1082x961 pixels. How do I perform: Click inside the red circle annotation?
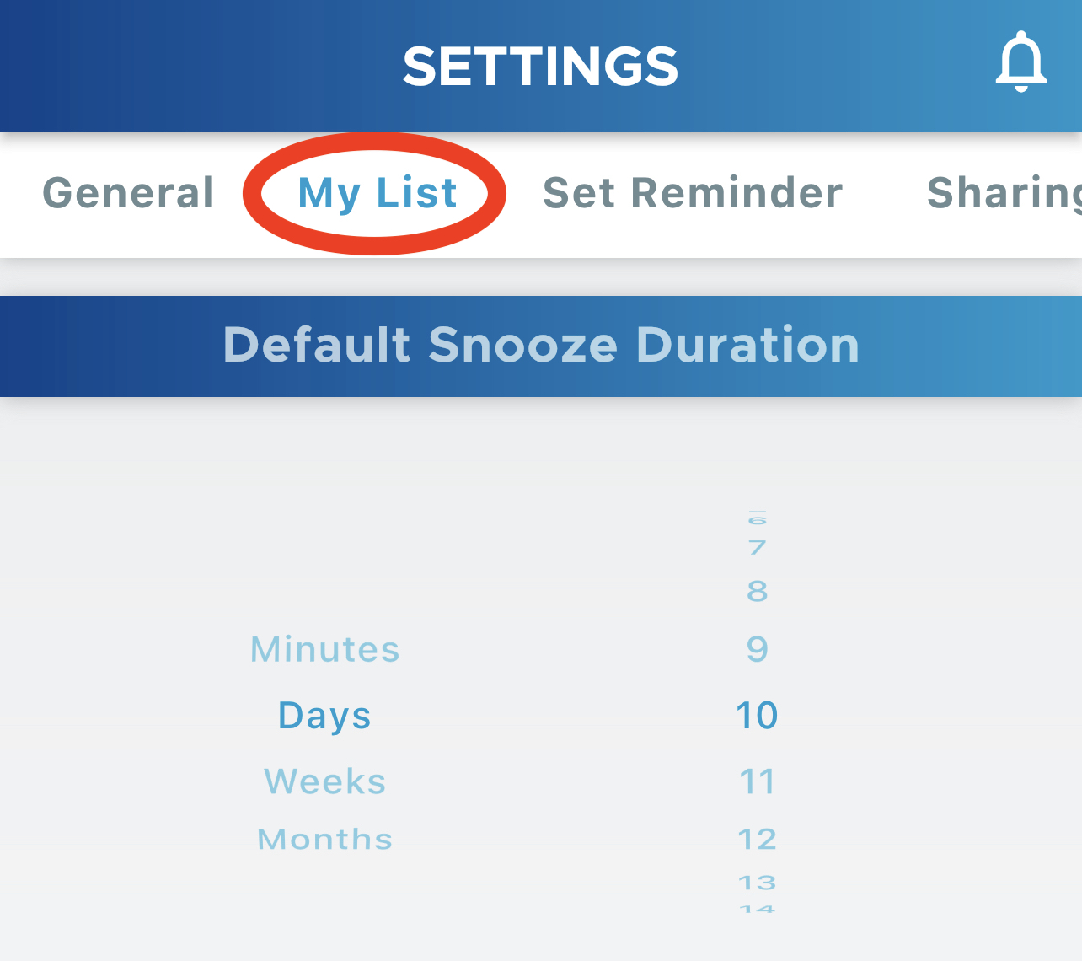[x=376, y=193]
